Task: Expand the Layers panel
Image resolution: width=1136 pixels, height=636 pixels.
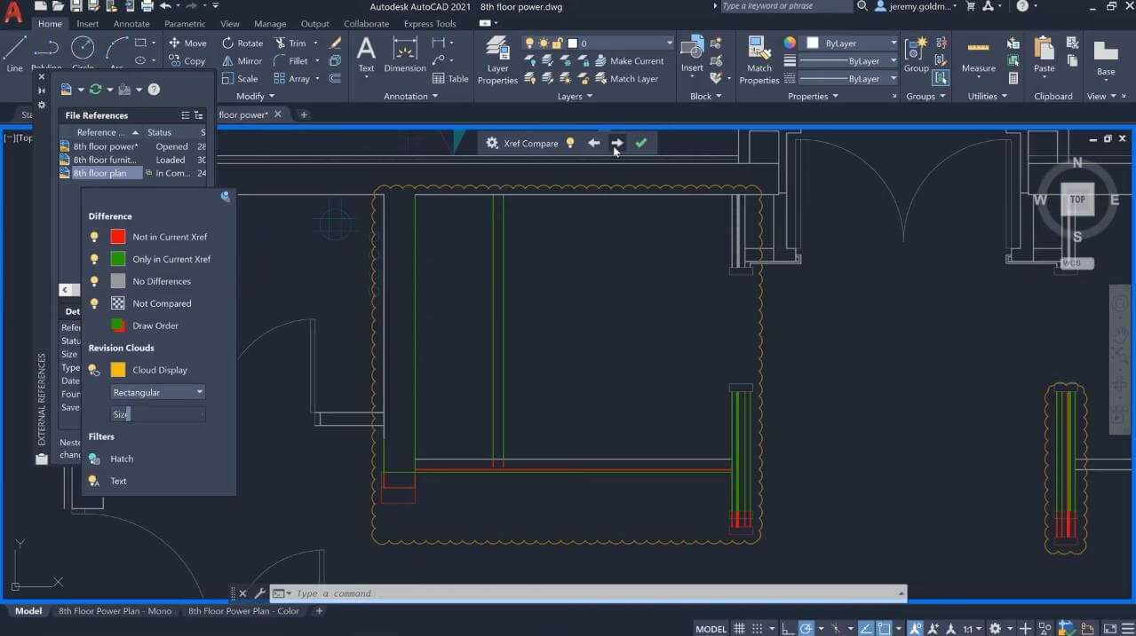Action: (x=575, y=96)
